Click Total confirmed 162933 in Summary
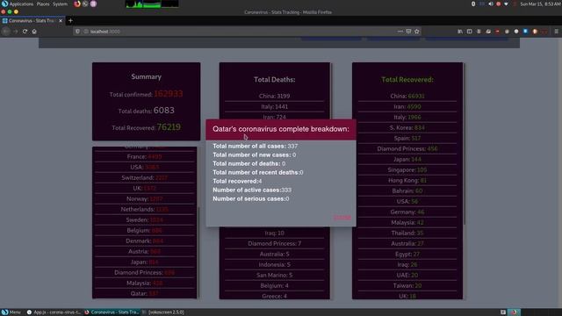The width and height of the screenshot is (562, 316). point(147,94)
